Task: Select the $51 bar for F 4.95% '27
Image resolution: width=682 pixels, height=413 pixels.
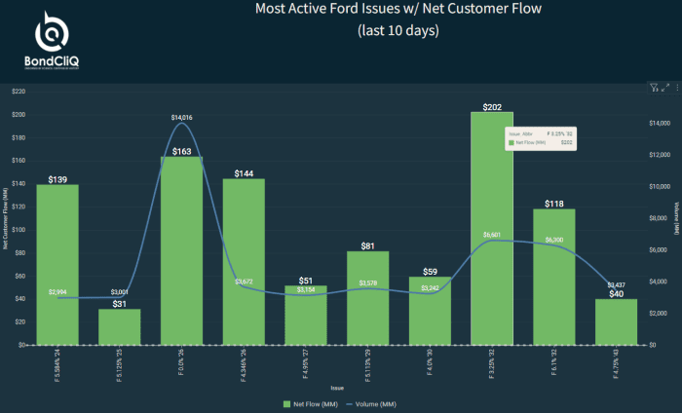Action: pos(306,316)
